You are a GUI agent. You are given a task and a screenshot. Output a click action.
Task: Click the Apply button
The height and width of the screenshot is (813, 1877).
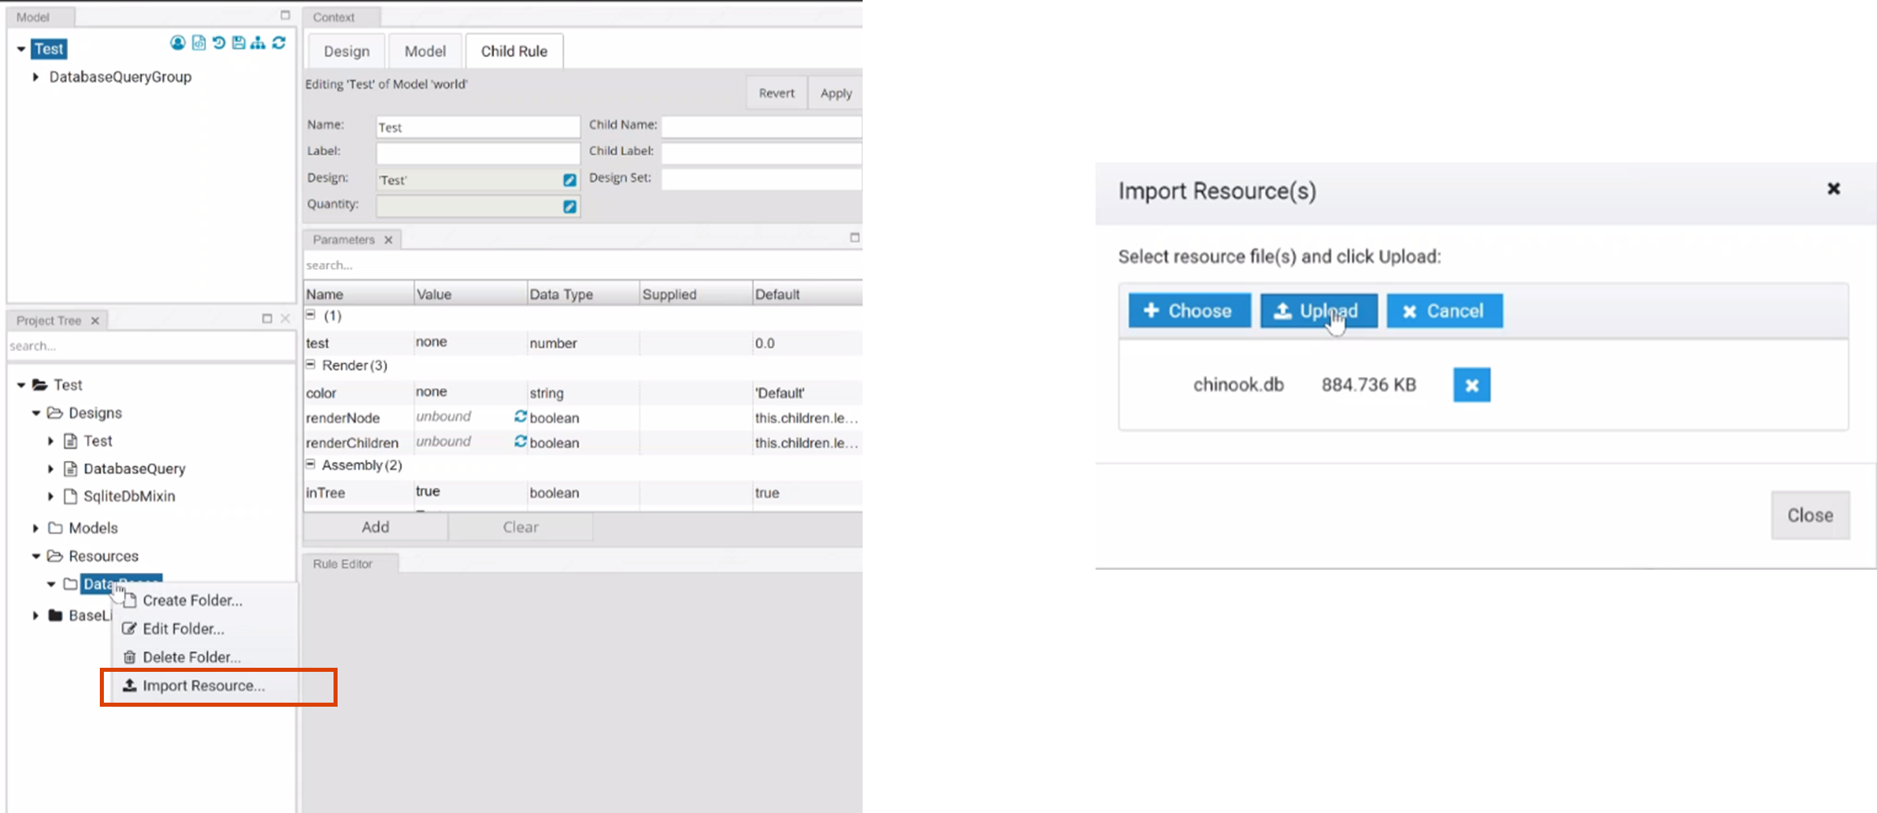click(836, 93)
